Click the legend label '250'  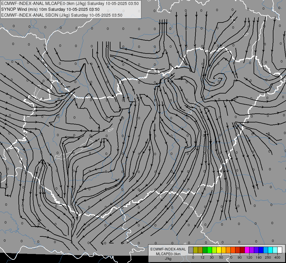click(268, 257)
